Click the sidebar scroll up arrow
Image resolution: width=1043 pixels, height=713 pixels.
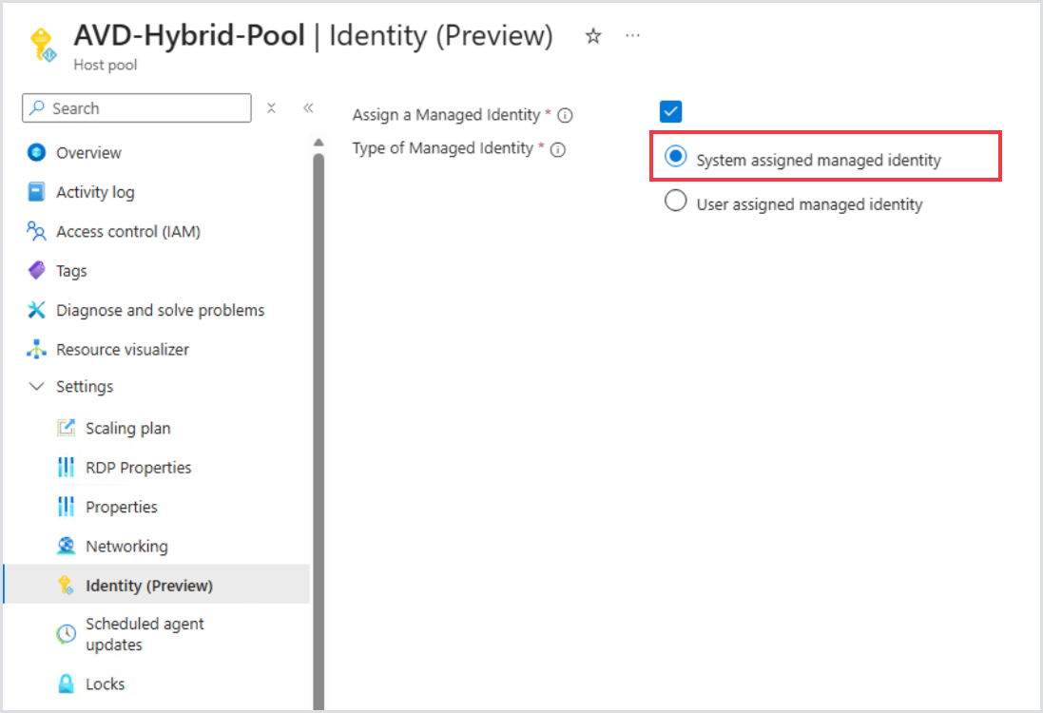click(319, 143)
